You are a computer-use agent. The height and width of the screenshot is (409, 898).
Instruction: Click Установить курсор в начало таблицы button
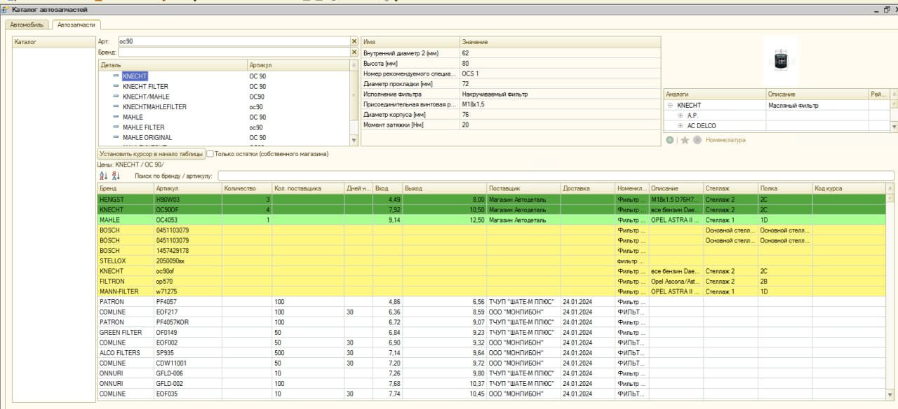pos(151,153)
